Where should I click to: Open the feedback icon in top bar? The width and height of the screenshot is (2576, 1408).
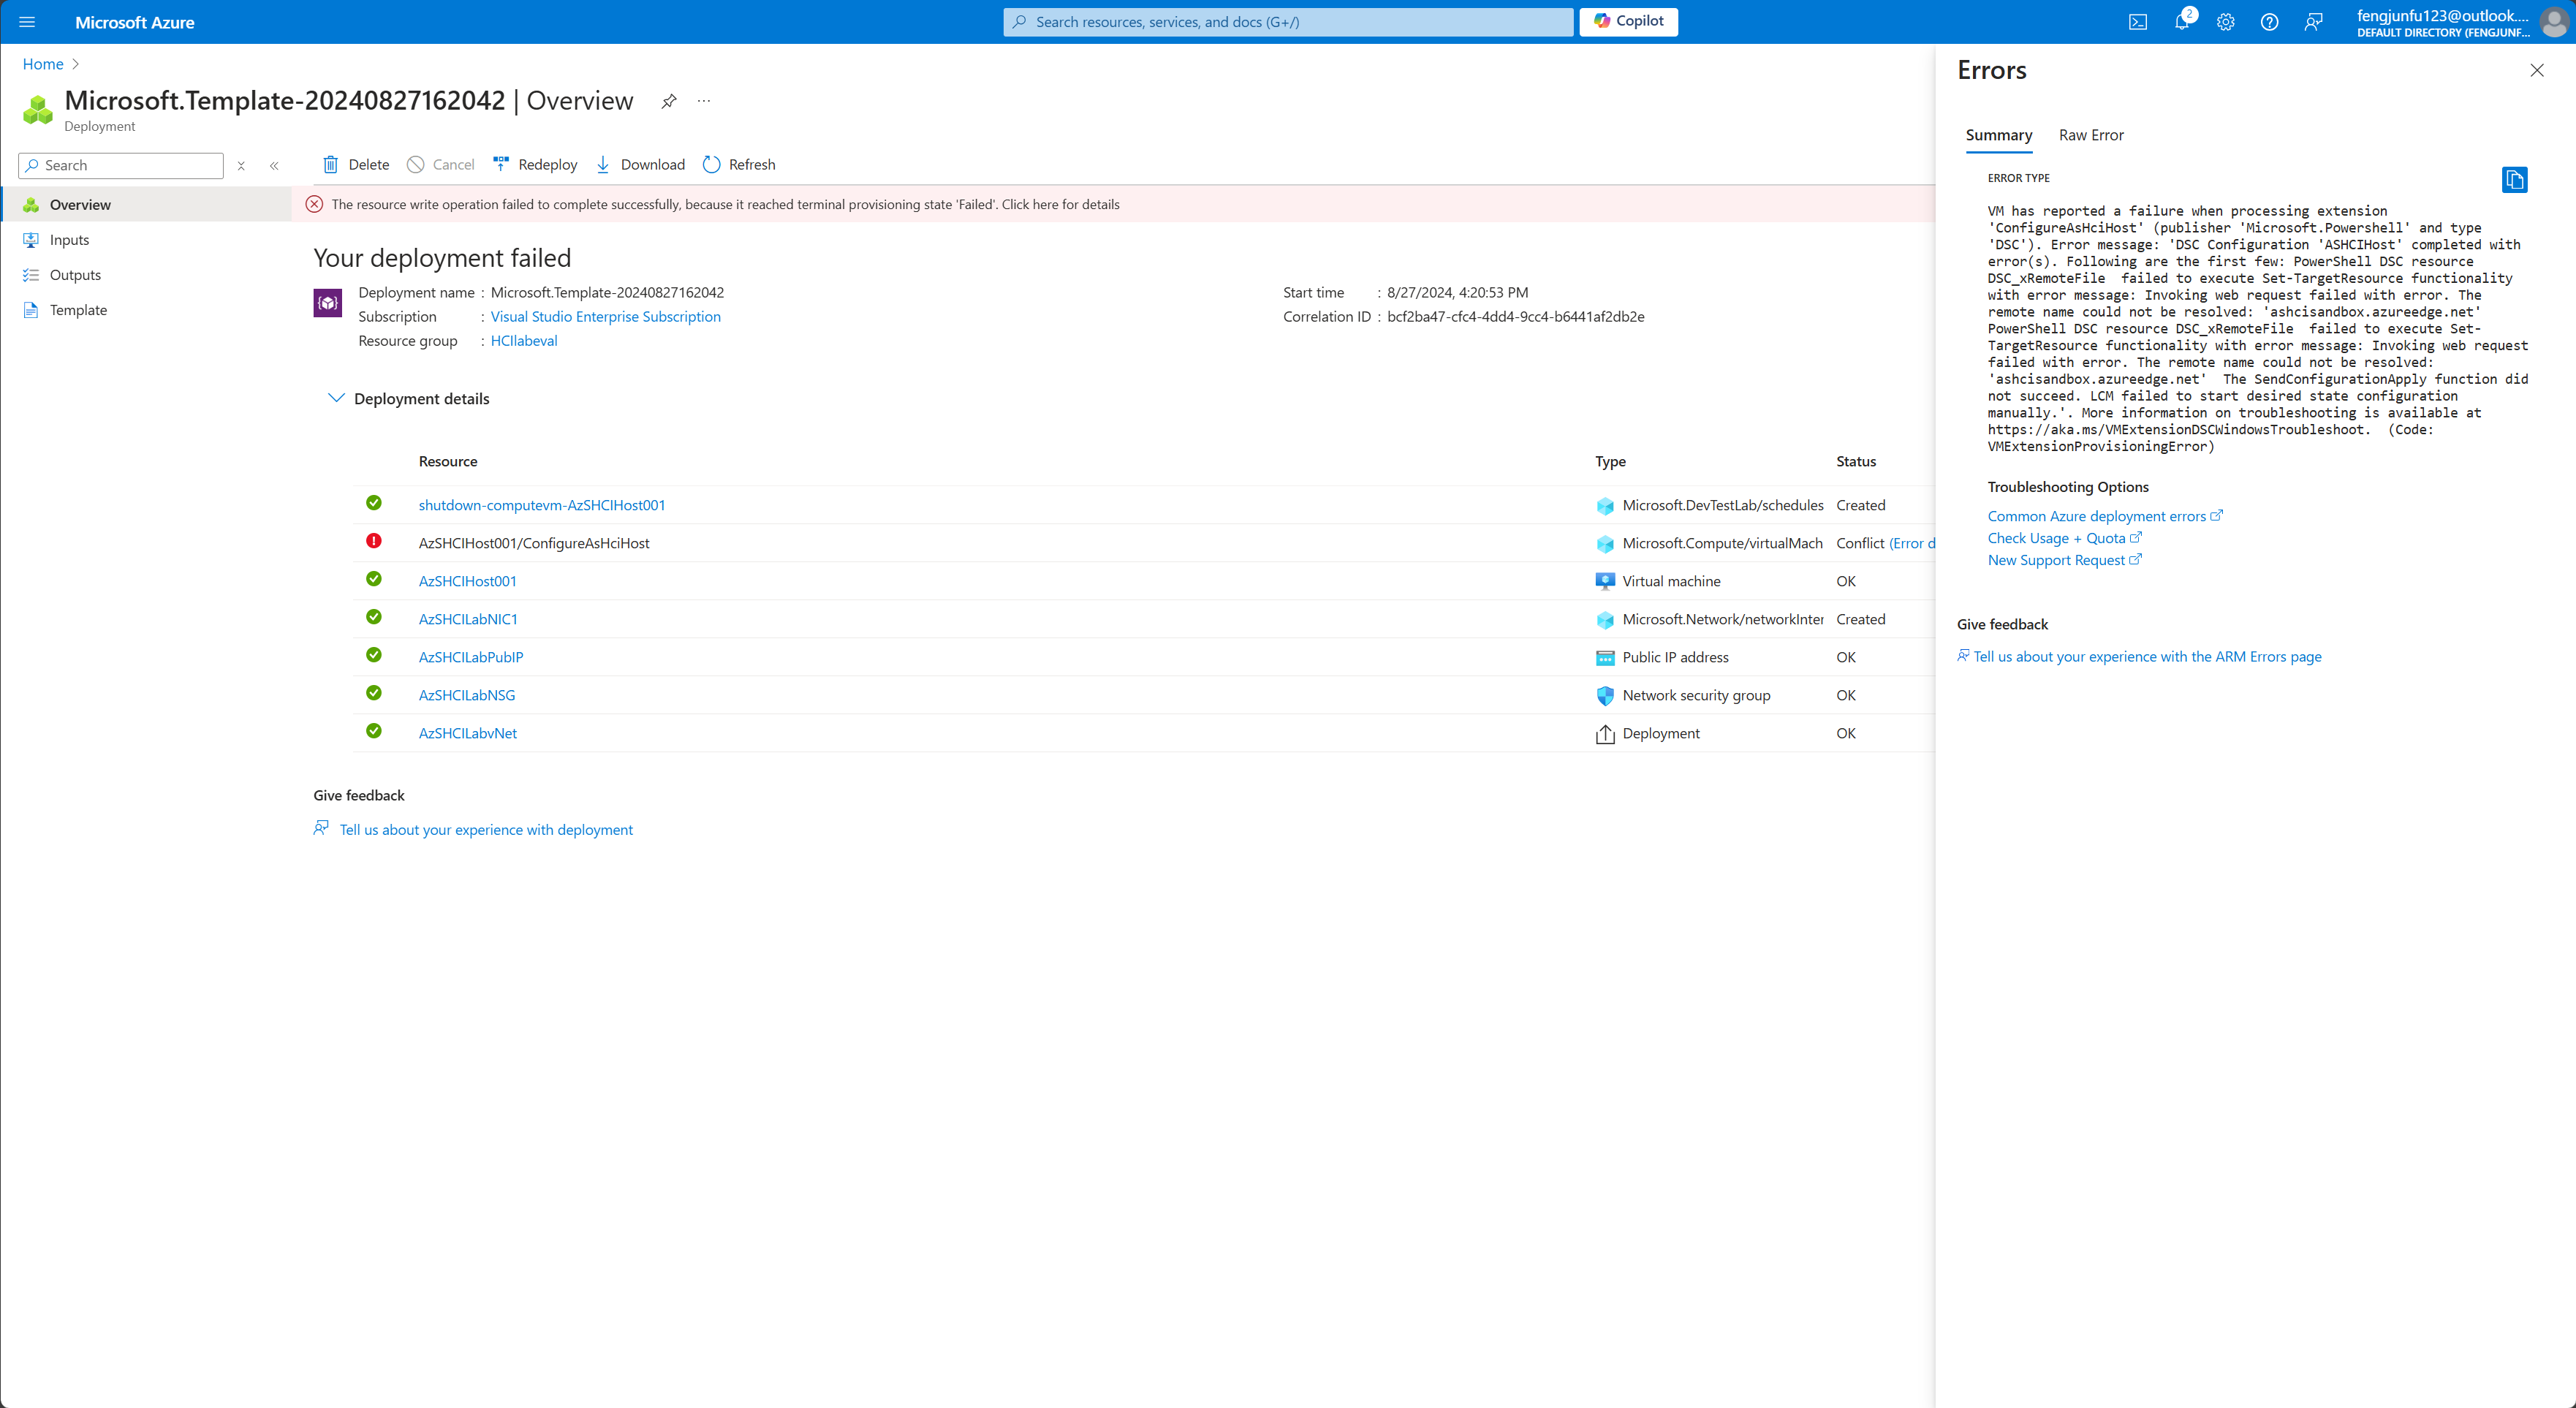pyautogui.click(x=2313, y=22)
